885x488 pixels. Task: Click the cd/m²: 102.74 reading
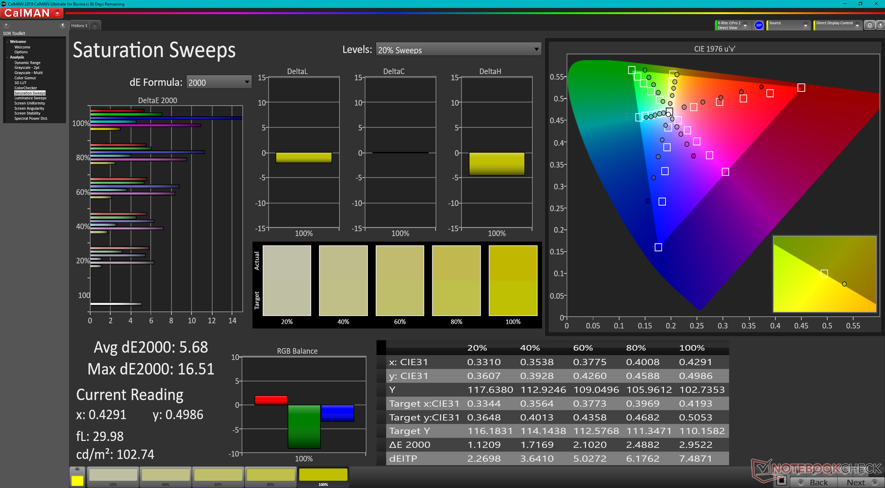(115, 454)
